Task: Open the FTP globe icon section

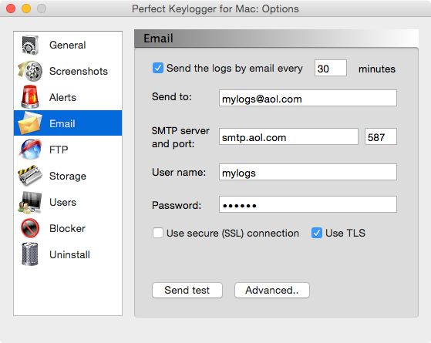Action: pyautogui.click(x=30, y=150)
